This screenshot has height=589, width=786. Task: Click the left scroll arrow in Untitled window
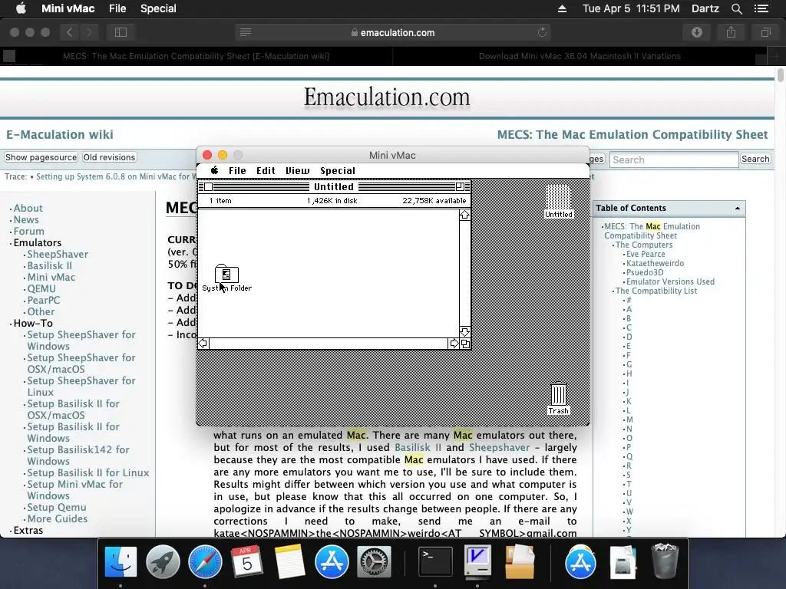[203, 343]
